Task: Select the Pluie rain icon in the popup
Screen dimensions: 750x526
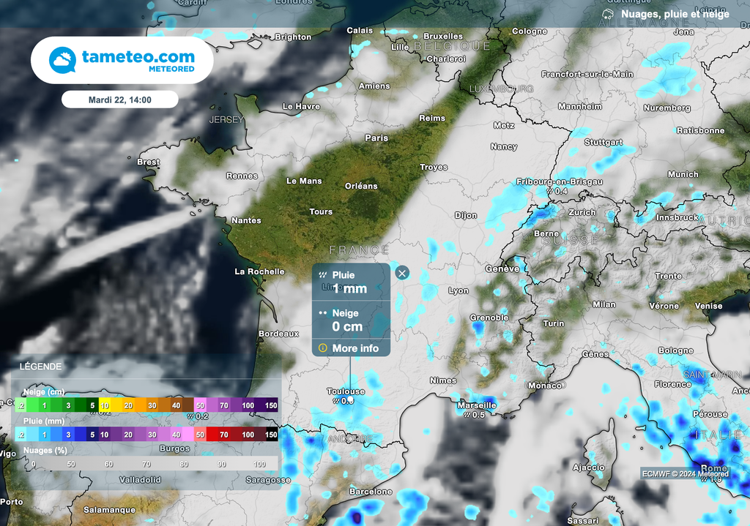Action: [x=322, y=275]
